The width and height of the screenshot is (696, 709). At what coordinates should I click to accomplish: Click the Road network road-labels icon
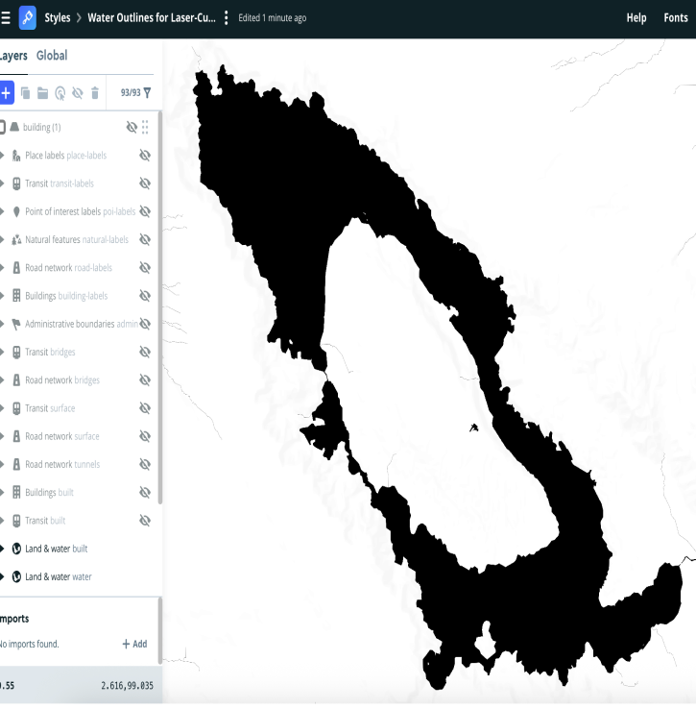click(x=16, y=268)
